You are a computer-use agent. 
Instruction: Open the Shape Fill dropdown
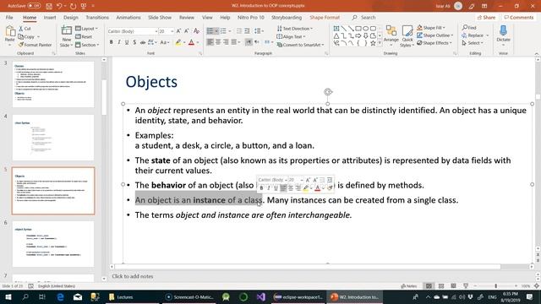(x=431, y=28)
